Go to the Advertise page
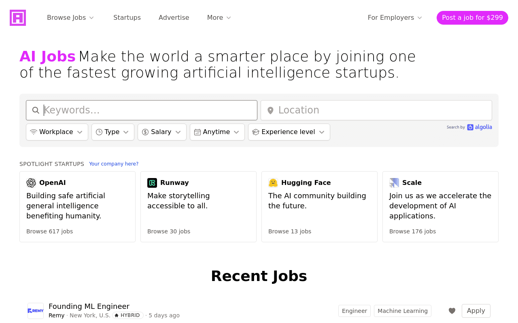 click(x=174, y=18)
